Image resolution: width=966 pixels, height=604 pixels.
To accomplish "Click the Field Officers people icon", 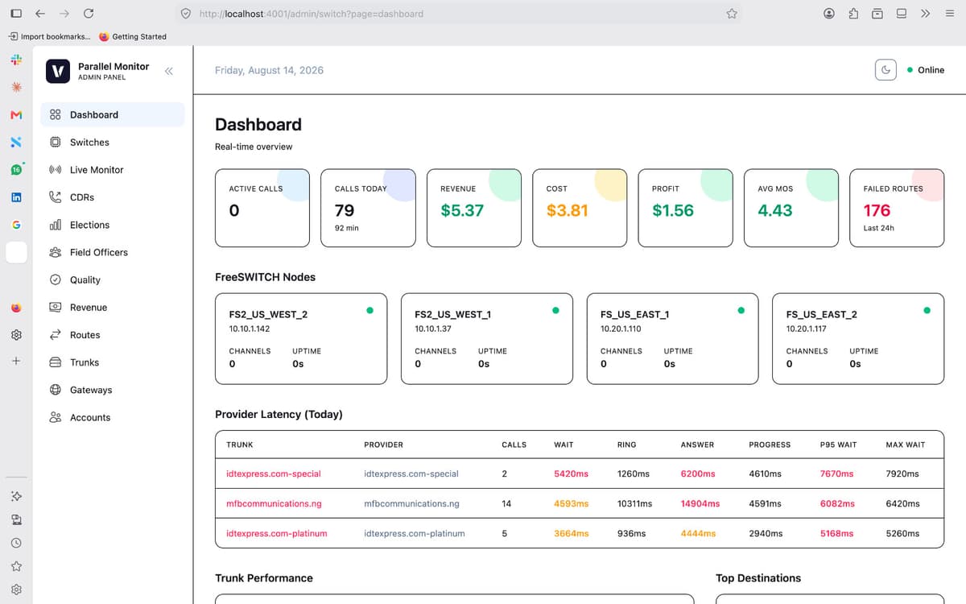I will (x=55, y=252).
